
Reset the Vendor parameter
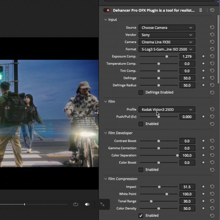coord(212,35)
